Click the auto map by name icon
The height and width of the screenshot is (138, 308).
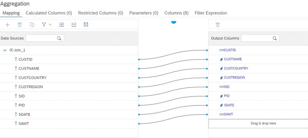(x=86, y=25)
